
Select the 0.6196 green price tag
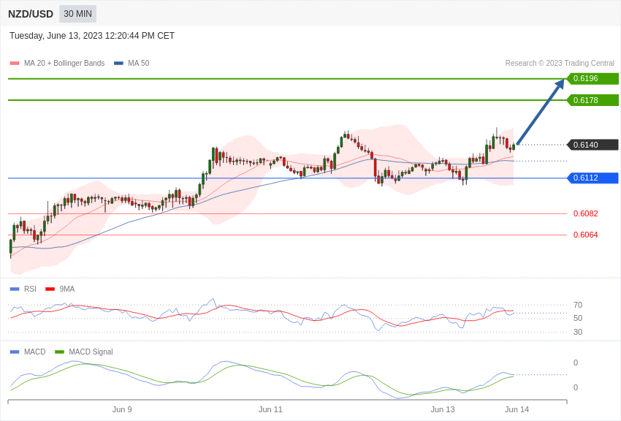593,79
